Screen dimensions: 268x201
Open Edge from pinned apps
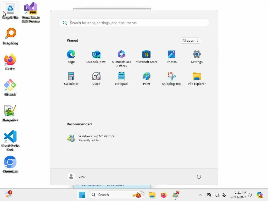click(x=71, y=57)
